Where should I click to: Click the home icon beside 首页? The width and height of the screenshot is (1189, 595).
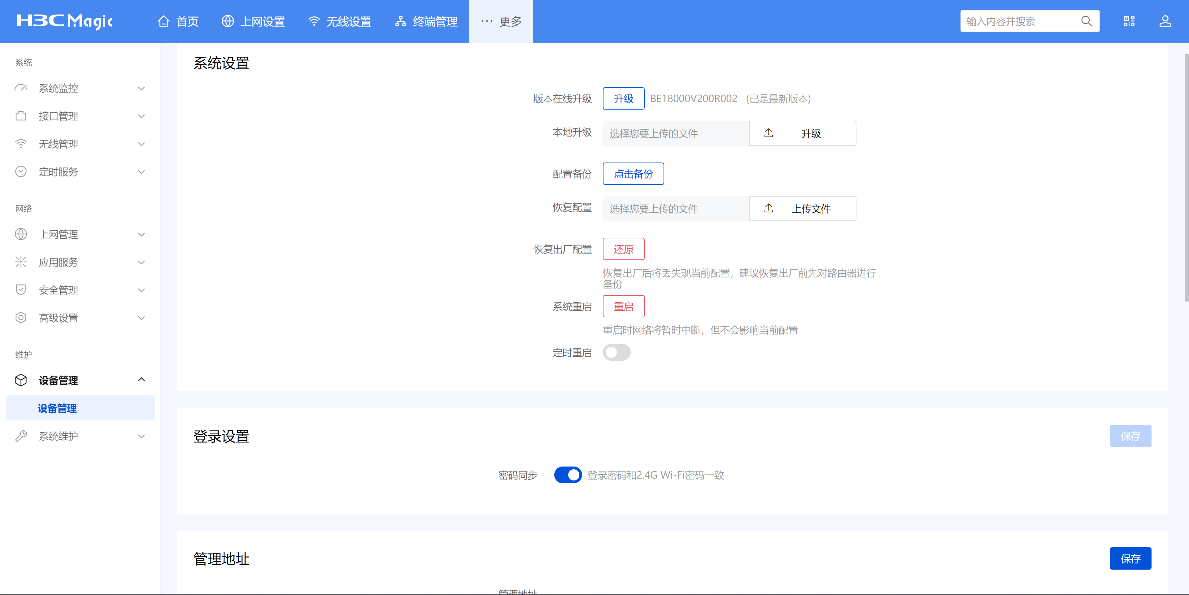(x=163, y=21)
